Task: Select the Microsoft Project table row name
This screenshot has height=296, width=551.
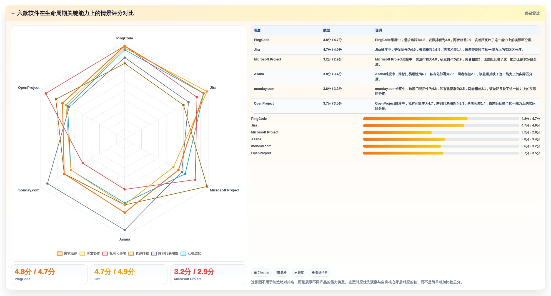Action: (267, 59)
